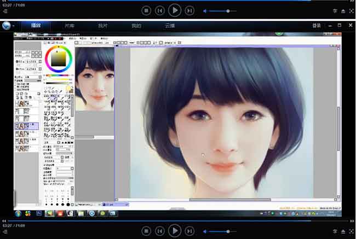
Task: Click the 登录 login button
Action: (317, 26)
